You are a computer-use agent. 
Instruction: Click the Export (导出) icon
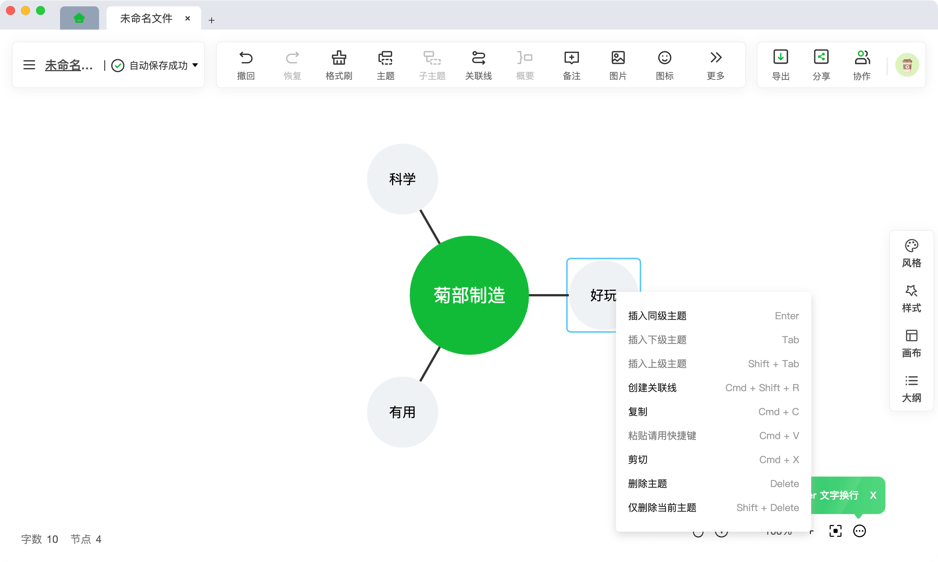click(781, 57)
